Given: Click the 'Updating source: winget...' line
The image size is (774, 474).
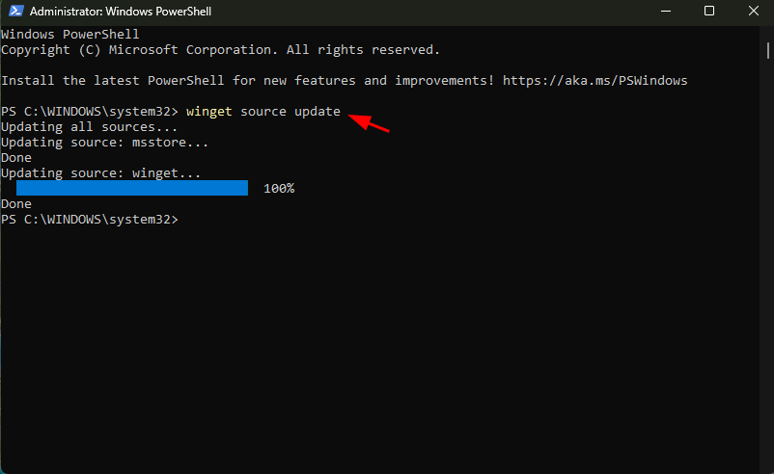Looking at the screenshot, I should (100, 173).
